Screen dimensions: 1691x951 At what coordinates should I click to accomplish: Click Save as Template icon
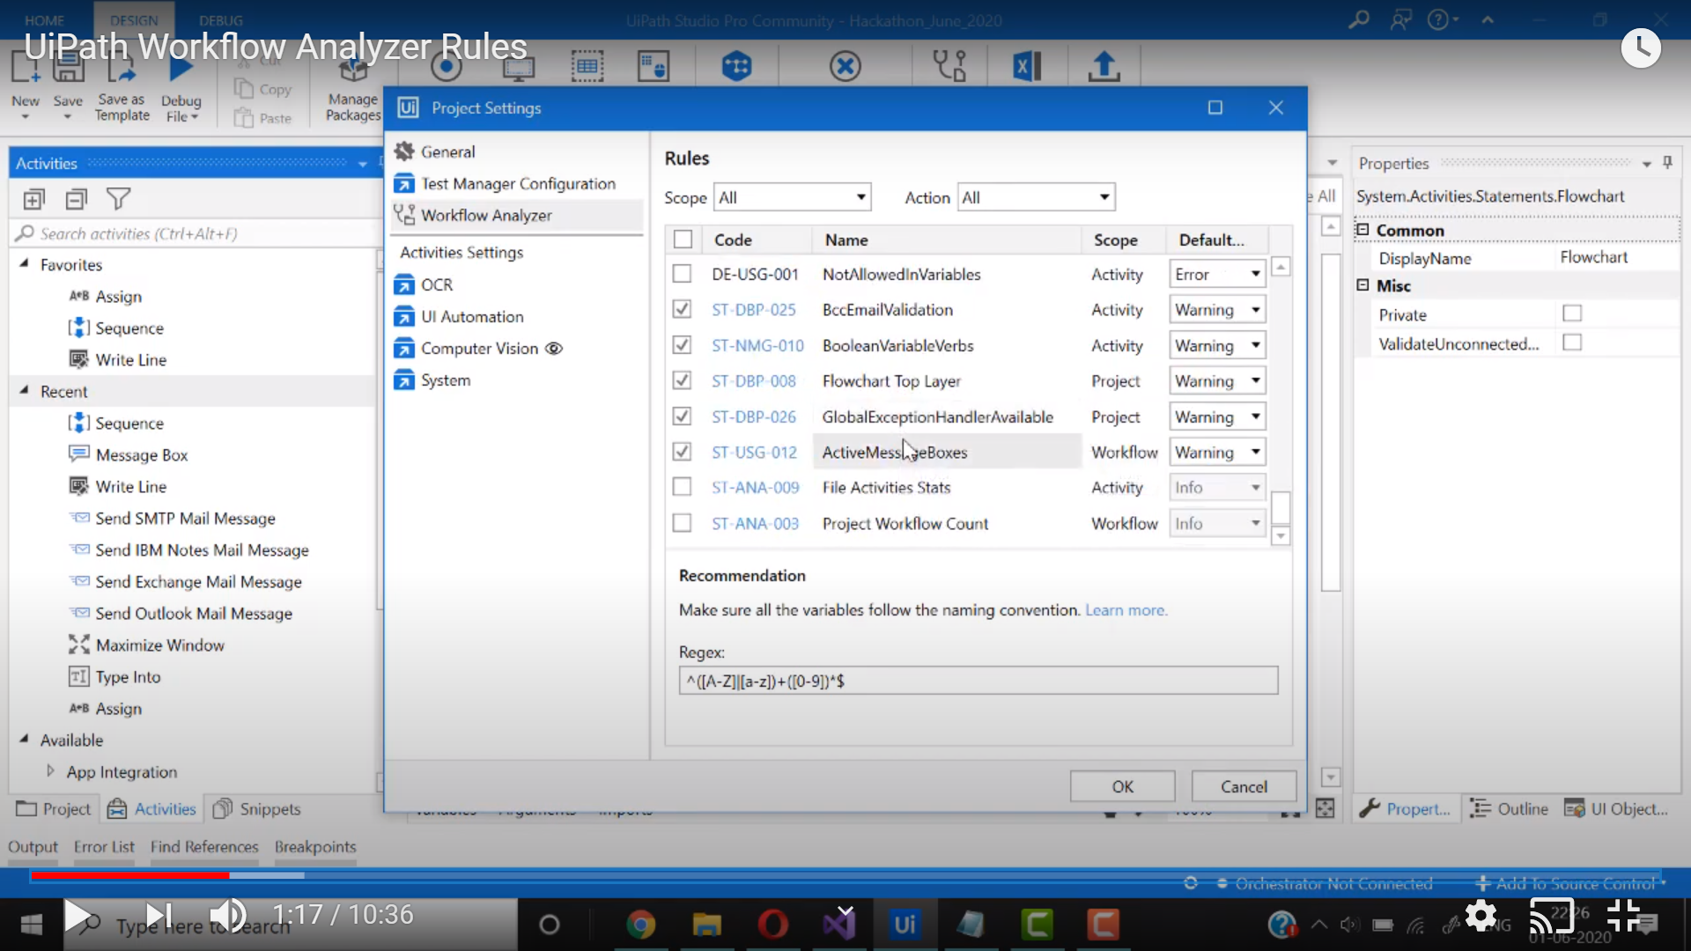click(122, 67)
